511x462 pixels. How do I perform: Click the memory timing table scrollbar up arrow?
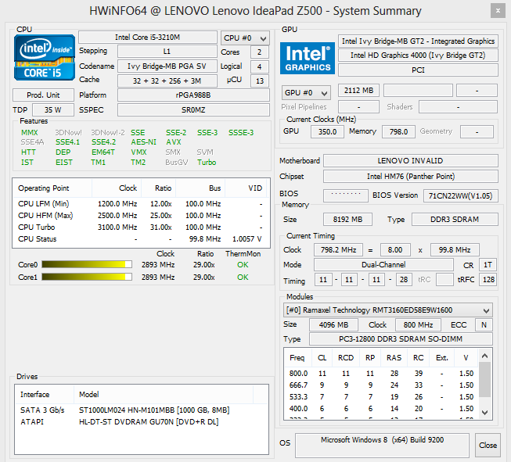click(x=486, y=356)
